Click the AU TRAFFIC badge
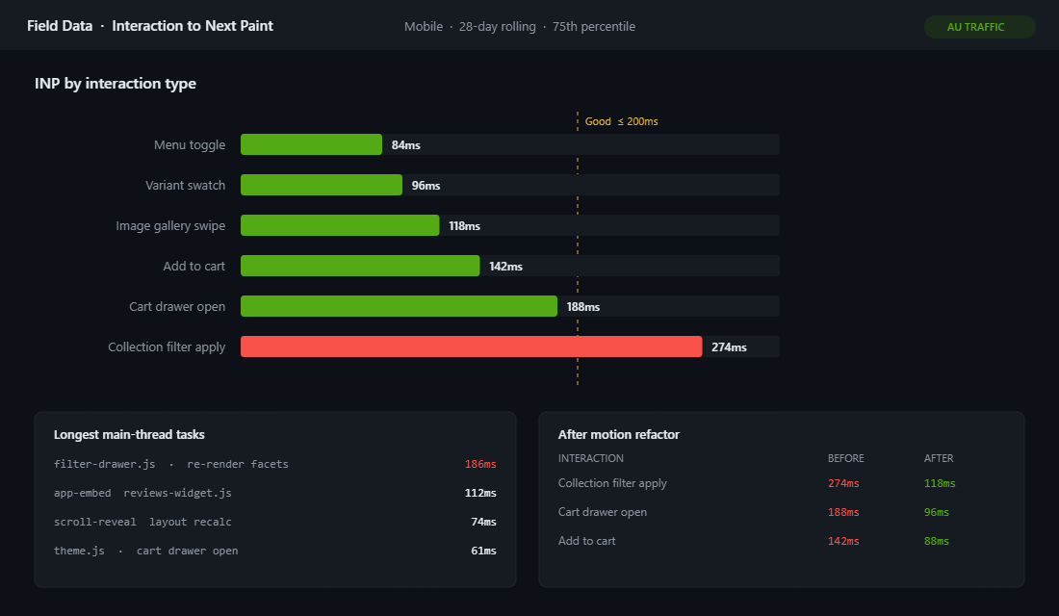This screenshot has width=1059, height=616. tap(979, 27)
